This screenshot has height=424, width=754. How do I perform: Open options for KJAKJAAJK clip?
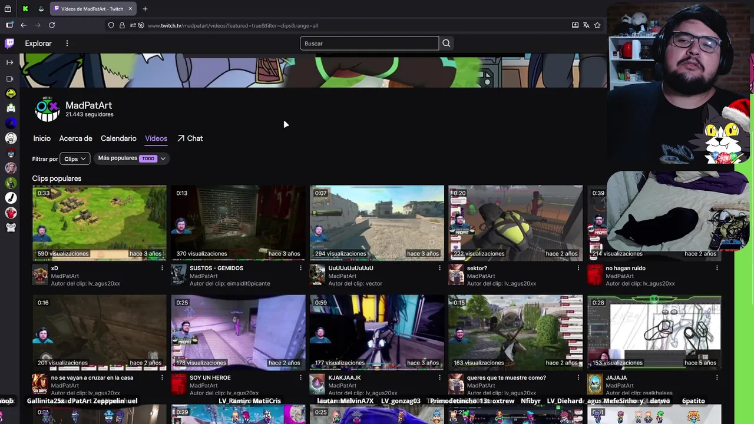coord(439,377)
